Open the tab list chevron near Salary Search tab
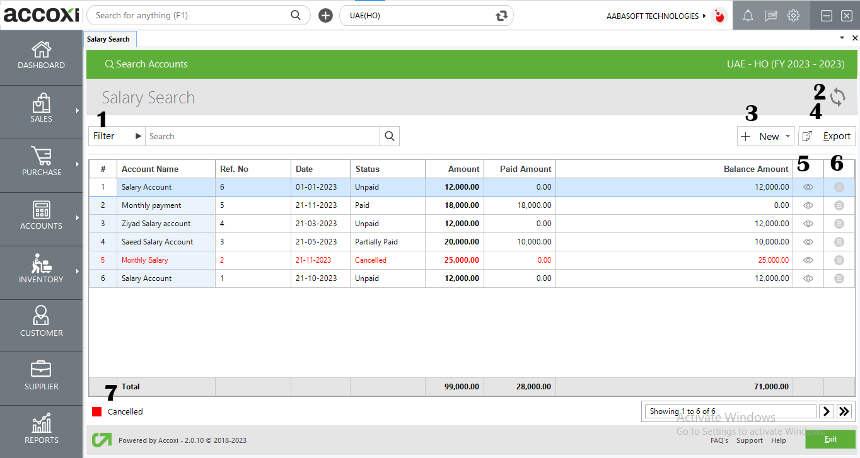 click(x=842, y=38)
